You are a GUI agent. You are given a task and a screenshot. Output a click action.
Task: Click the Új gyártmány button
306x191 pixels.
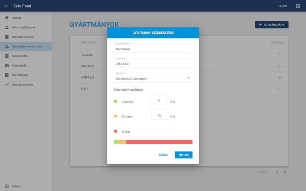[x=271, y=25]
